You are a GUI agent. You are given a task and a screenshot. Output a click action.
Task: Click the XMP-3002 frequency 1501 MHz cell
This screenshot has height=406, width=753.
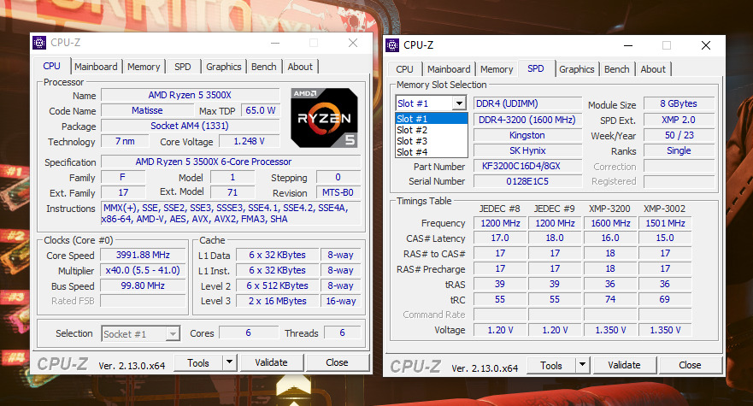point(665,223)
